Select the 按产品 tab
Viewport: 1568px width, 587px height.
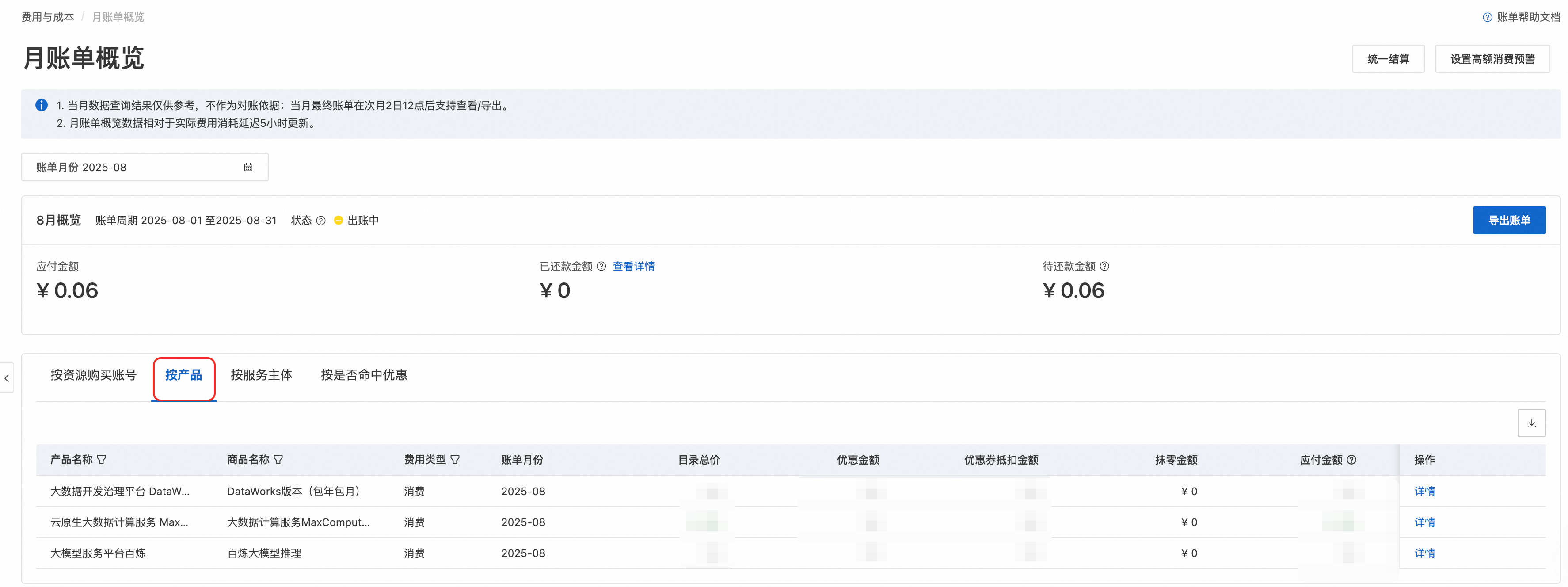click(x=183, y=375)
